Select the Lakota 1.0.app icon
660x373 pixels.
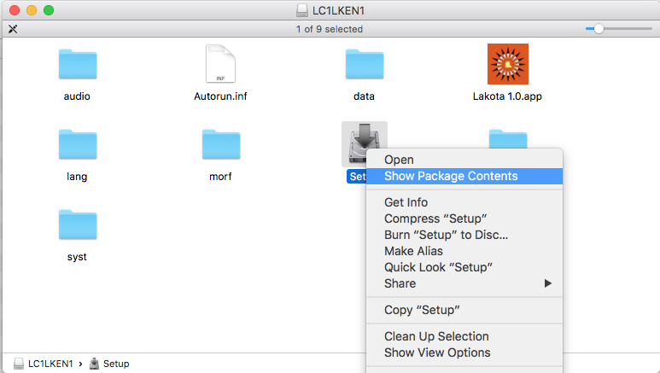[508, 64]
